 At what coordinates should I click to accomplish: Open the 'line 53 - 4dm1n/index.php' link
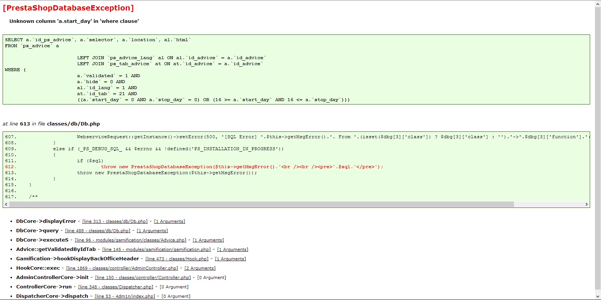point(125,296)
